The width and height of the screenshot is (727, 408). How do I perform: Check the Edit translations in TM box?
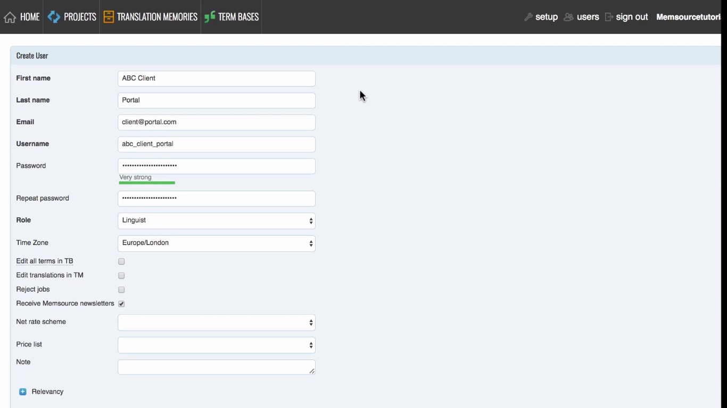[121, 276]
